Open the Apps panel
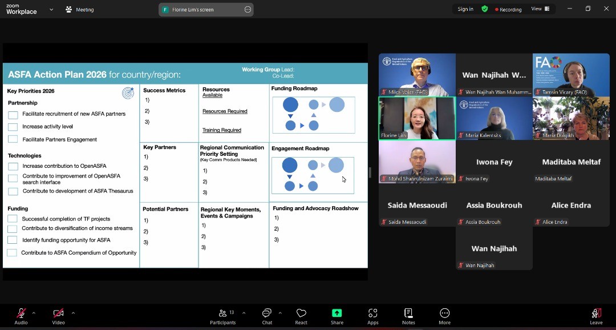This screenshot has height=330, width=616. pyautogui.click(x=373, y=316)
